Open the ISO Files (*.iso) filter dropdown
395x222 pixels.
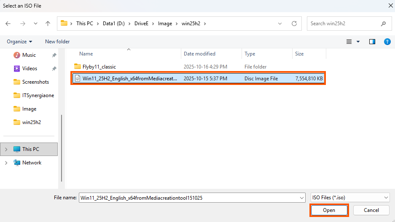(x=350, y=198)
